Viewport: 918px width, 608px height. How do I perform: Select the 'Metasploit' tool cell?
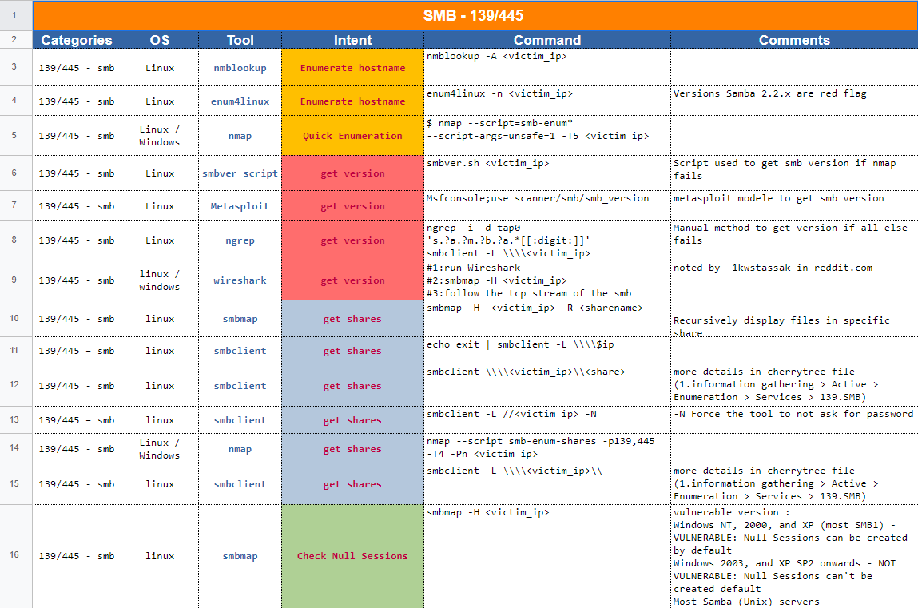[x=240, y=205]
